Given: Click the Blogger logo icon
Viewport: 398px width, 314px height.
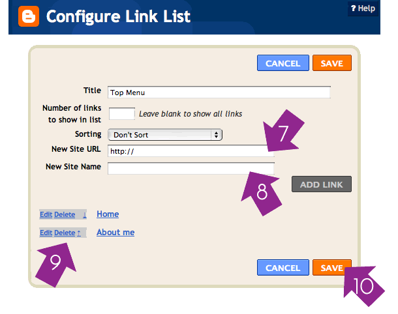Looking at the screenshot, I should [27, 16].
